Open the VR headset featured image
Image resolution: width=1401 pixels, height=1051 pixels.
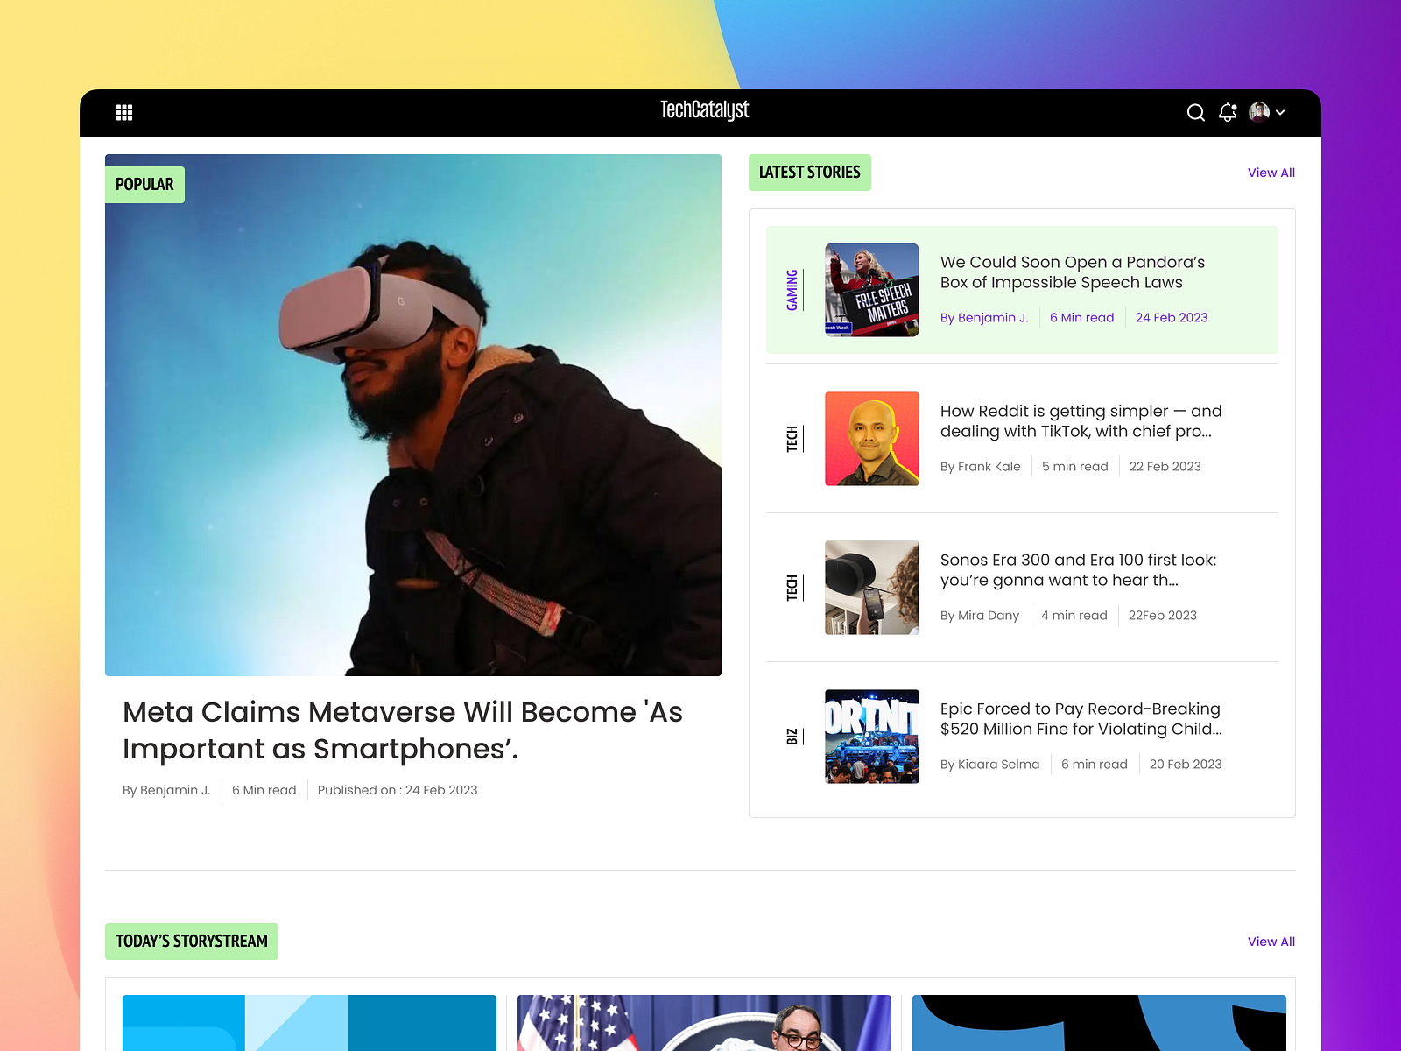pyautogui.click(x=413, y=415)
